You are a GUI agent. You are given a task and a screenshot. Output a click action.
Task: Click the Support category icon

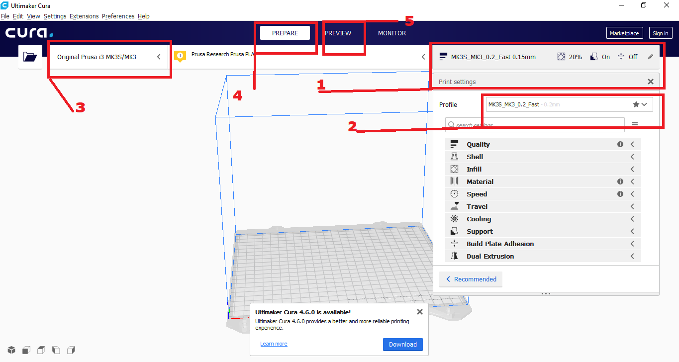tap(454, 231)
